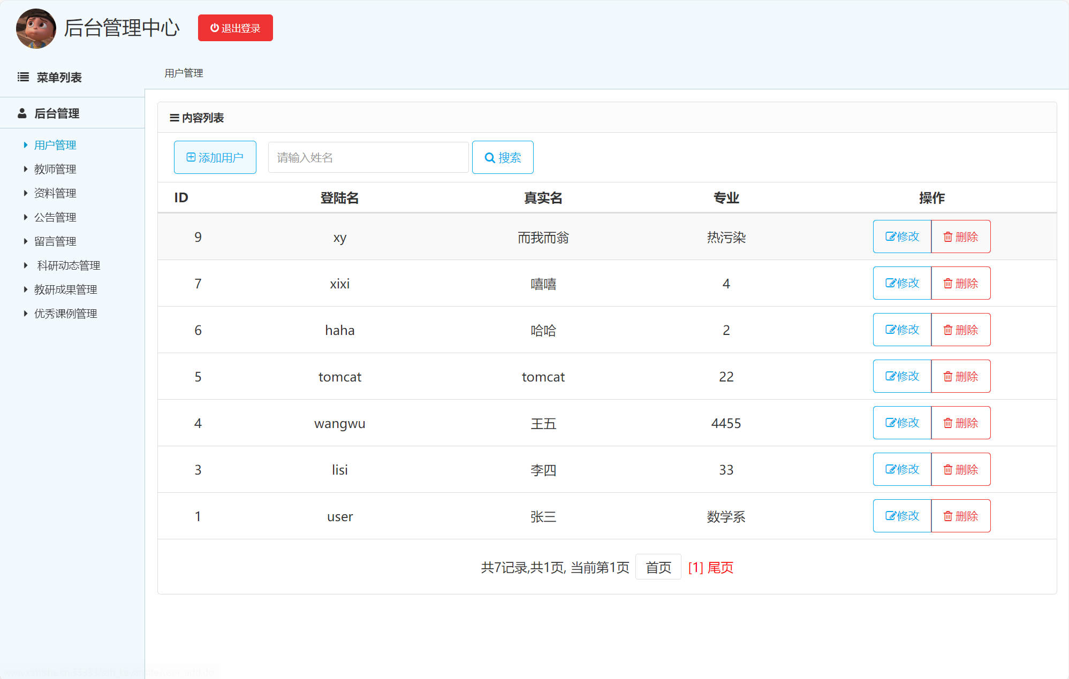Open 公告管理 in the sidebar

[55, 217]
